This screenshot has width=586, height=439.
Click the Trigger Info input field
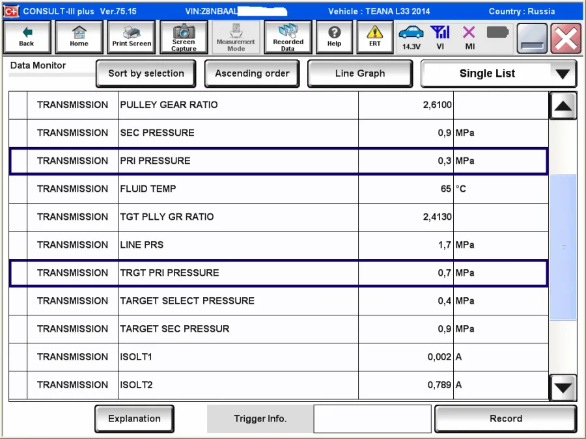(372, 419)
